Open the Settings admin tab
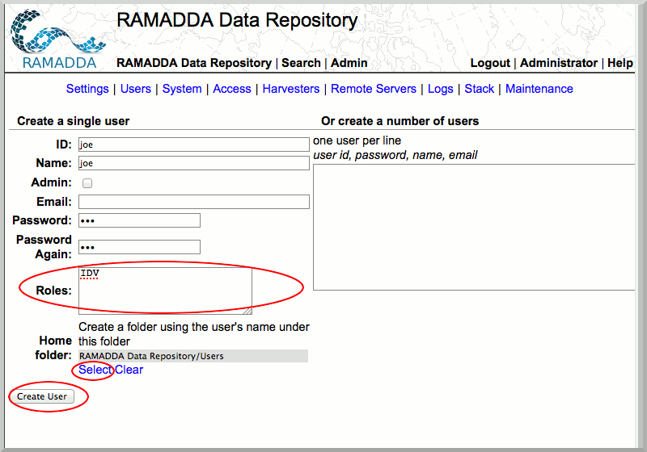Viewport: 647px width, 452px height. 87,89
